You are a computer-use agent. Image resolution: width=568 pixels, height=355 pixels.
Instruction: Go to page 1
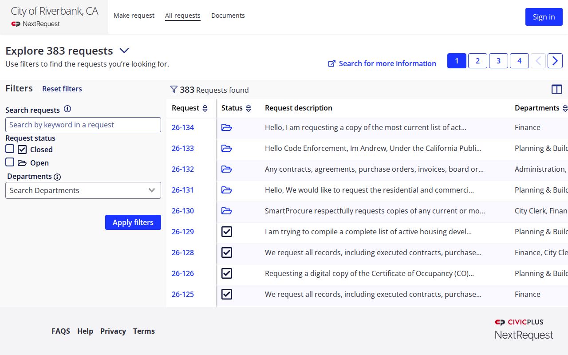pyautogui.click(x=457, y=61)
